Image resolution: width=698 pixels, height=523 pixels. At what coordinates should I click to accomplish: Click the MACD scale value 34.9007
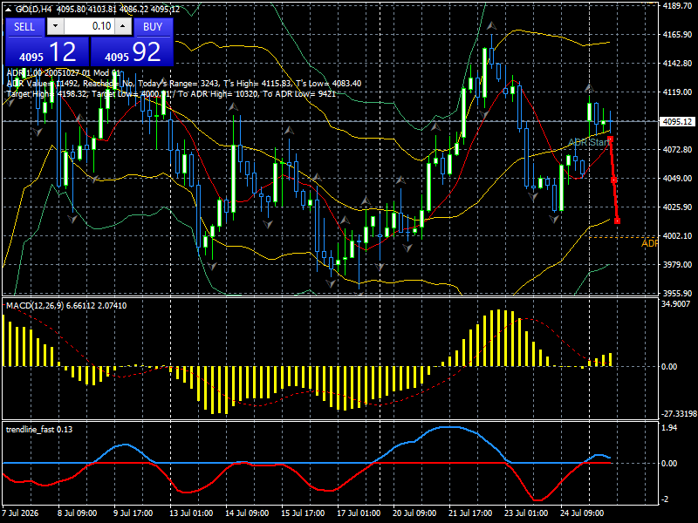(x=675, y=304)
